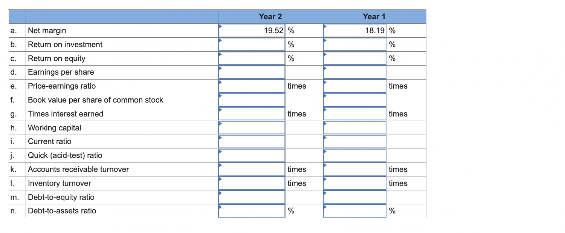Image resolution: width=565 pixels, height=233 pixels.
Task: Click the triangle flag on Price-earnings ratio Year 1
Action: [x=325, y=83]
